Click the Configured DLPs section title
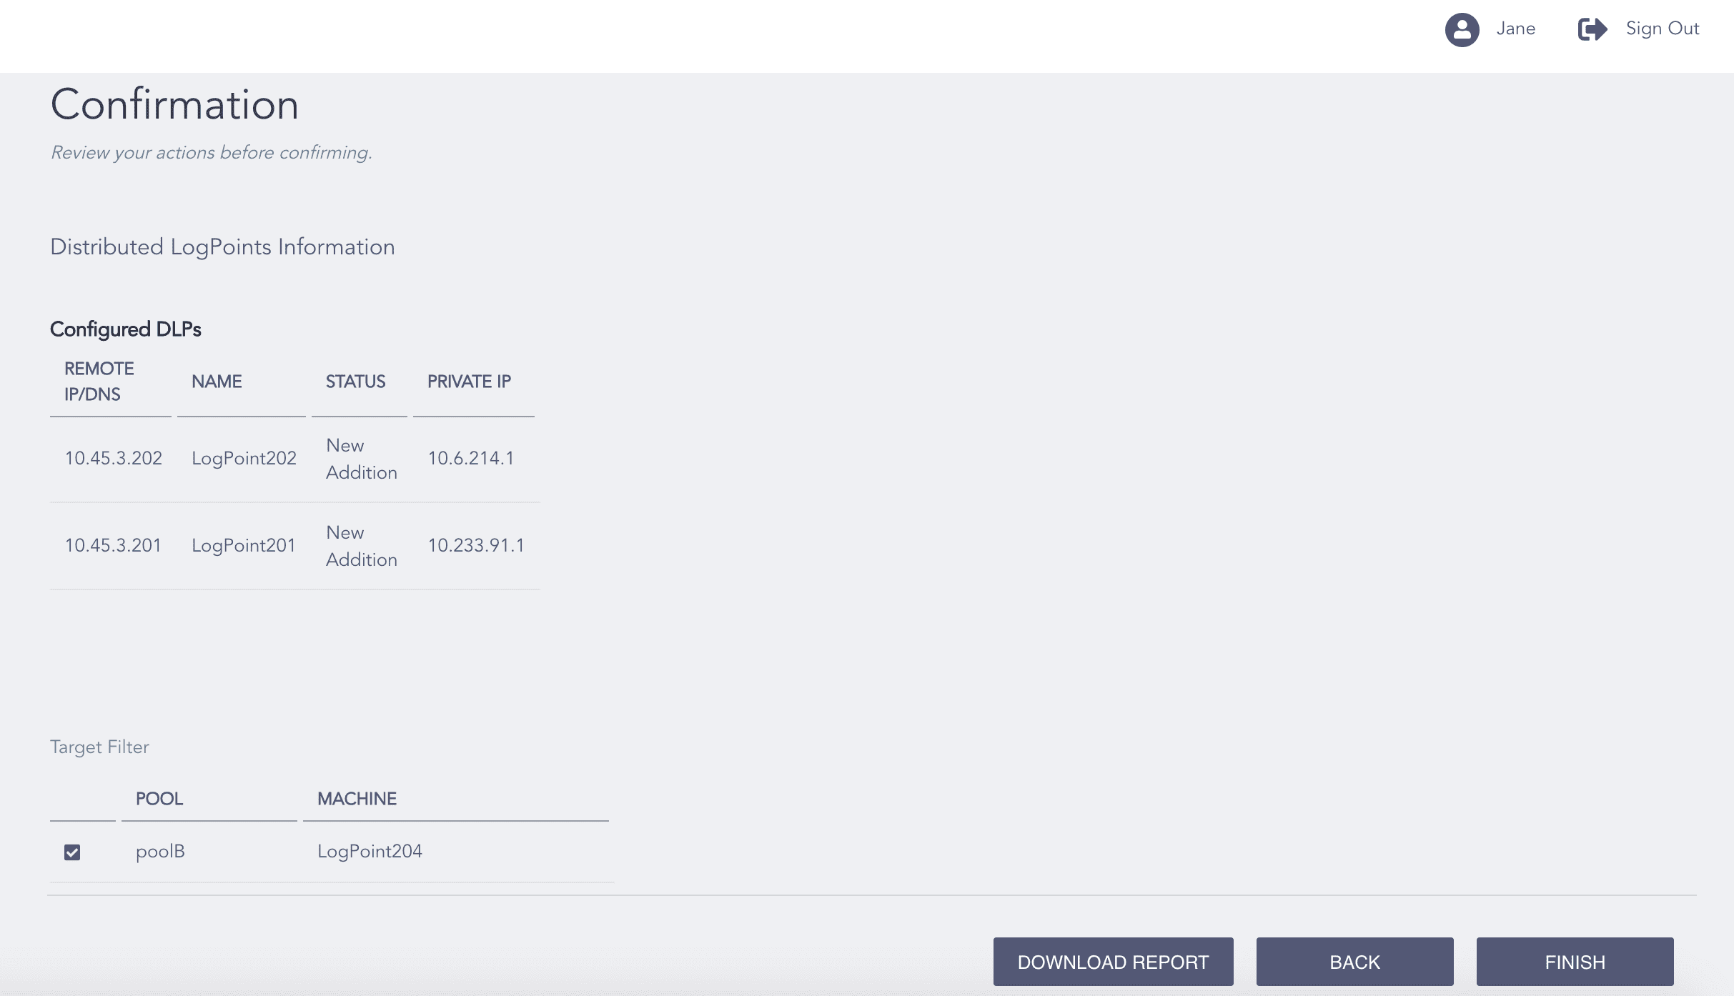The height and width of the screenshot is (996, 1734). [x=126, y=329]
